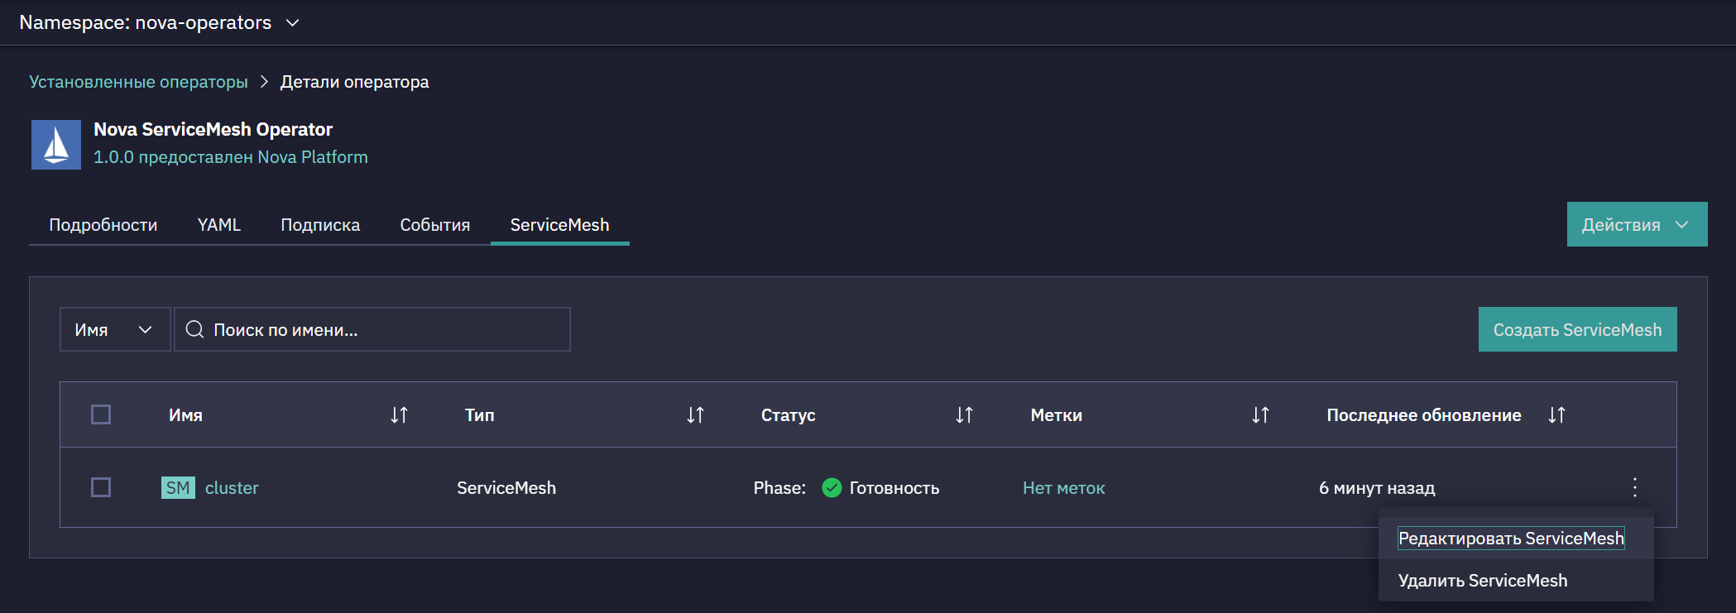Sort table by Статус column arrows
This screenshot has height=613, width=1736.
click(964, 414)
